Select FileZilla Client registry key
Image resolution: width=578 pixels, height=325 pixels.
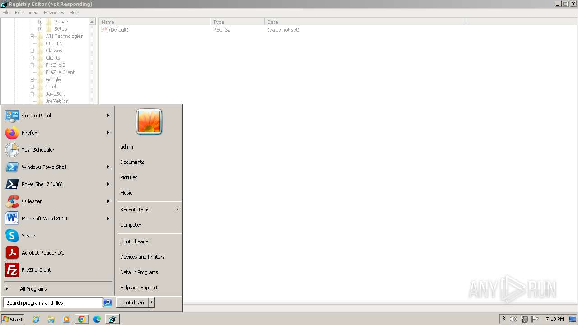60,72
